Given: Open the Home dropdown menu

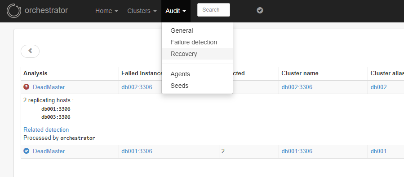Looking at the screenshot, I should pyautogui.click(x=107, y=11).
